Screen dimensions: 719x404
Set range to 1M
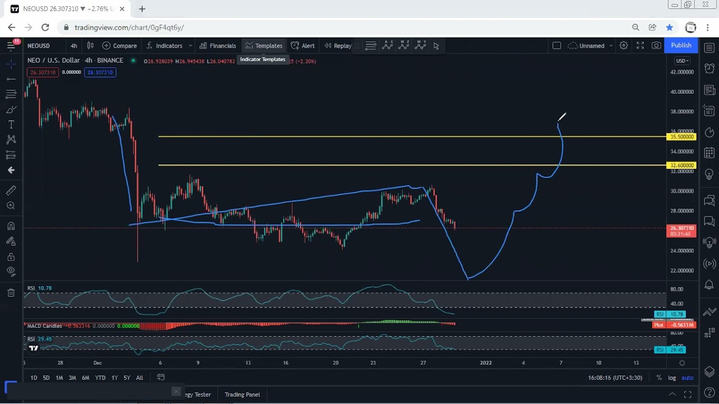tap(59, 378)
